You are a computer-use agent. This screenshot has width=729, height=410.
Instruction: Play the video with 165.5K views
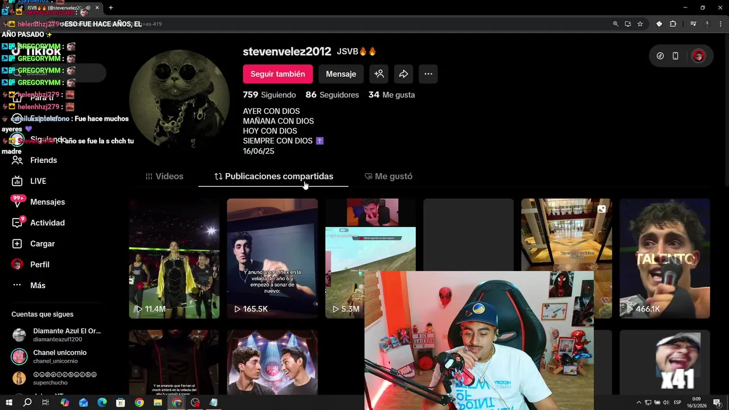click(272, 259)
